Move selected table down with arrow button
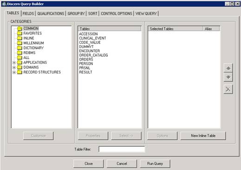Screen dimensions: 241x170 (x=228, y=77)
